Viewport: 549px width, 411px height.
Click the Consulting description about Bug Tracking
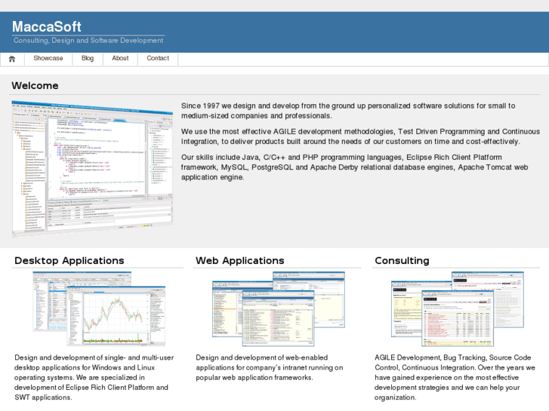(x=455, y=377)
